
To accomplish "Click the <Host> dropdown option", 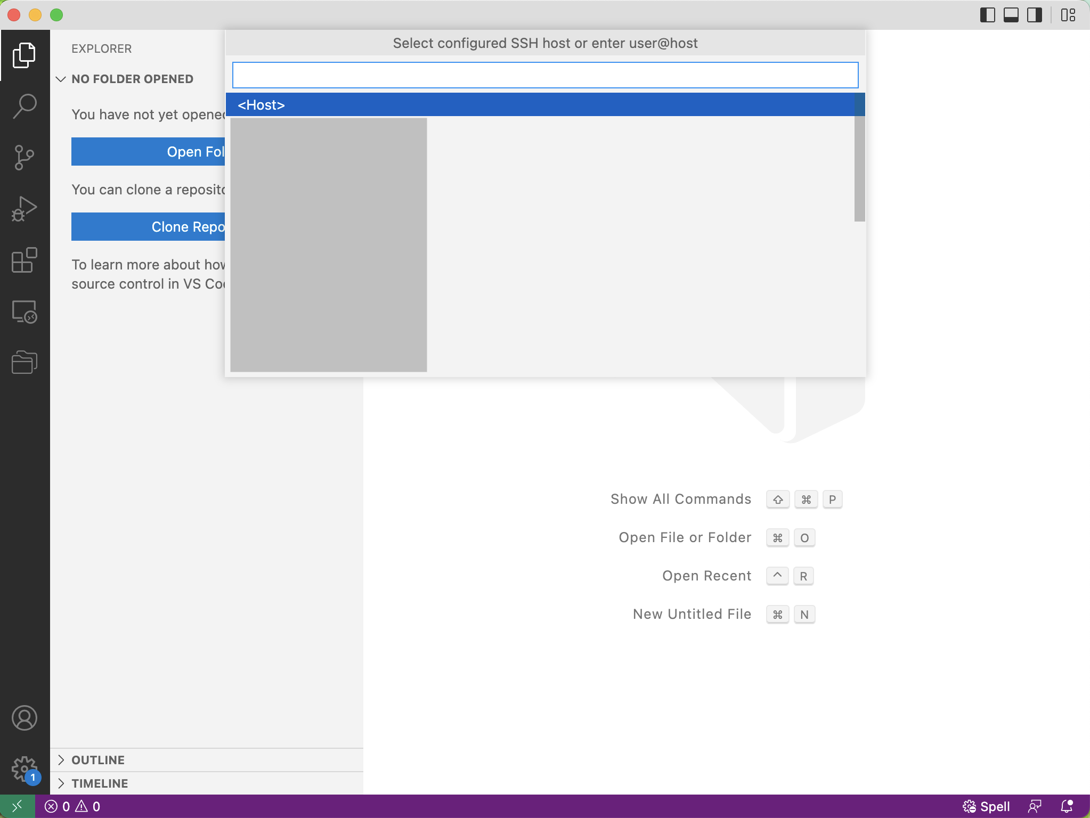I will (x=545, y=105).
